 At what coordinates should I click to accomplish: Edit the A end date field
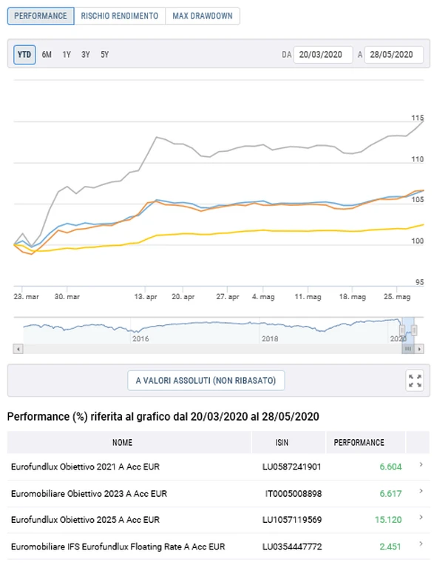(x=393, y=55)
